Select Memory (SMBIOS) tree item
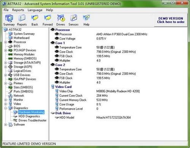190x148 pixels. [25, 58]
